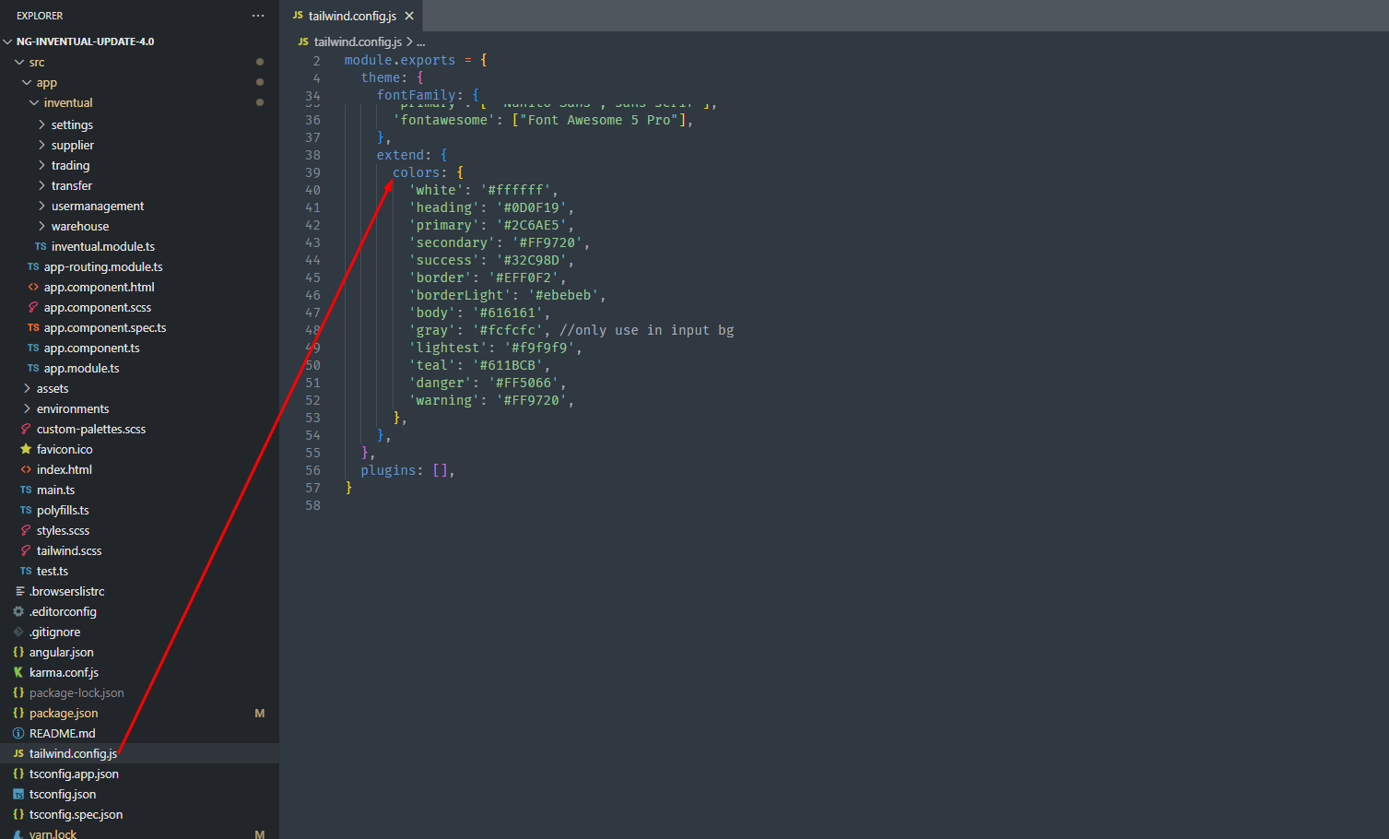Image resolution: width=1389 pixels, height=839 pixels.
Task: Click the karma.conf.js Karma icon
Action: tap(18, 672)
